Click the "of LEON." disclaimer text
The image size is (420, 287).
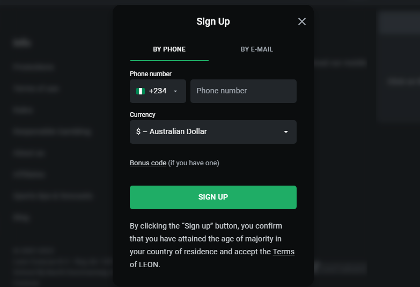click(145, 264)
